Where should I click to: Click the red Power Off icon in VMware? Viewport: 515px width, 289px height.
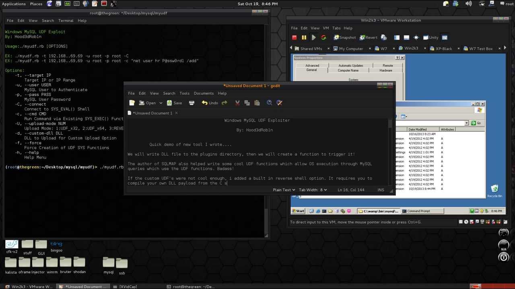294,37
